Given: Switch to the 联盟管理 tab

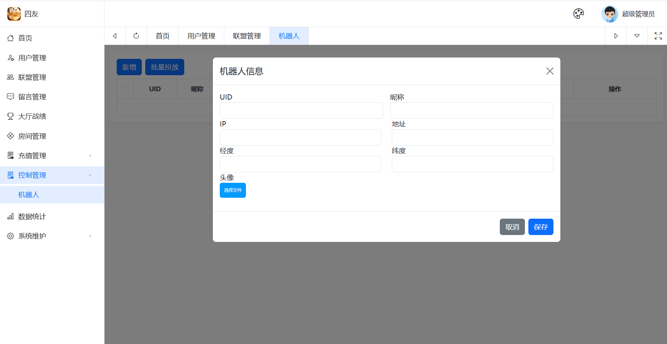Looking at the screenshot, I should coord(247,36).
